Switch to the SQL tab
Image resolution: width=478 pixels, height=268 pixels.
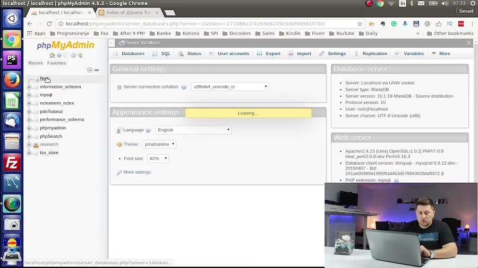click(161, 53)
